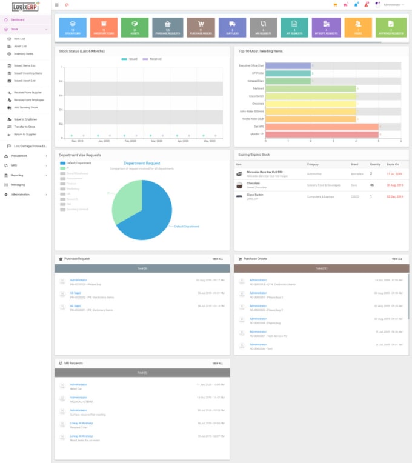Expand the Procurement sidebar section

[x=25, y=156]
